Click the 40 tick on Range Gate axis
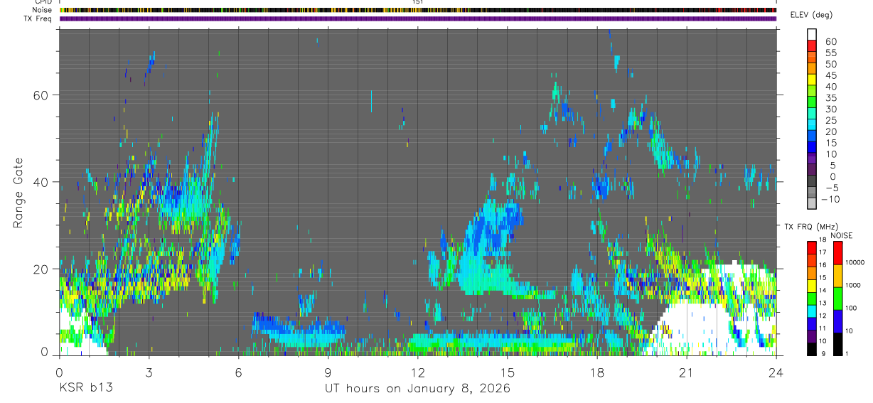The width and height of the screenshot is (873, 403). [42, 182]
